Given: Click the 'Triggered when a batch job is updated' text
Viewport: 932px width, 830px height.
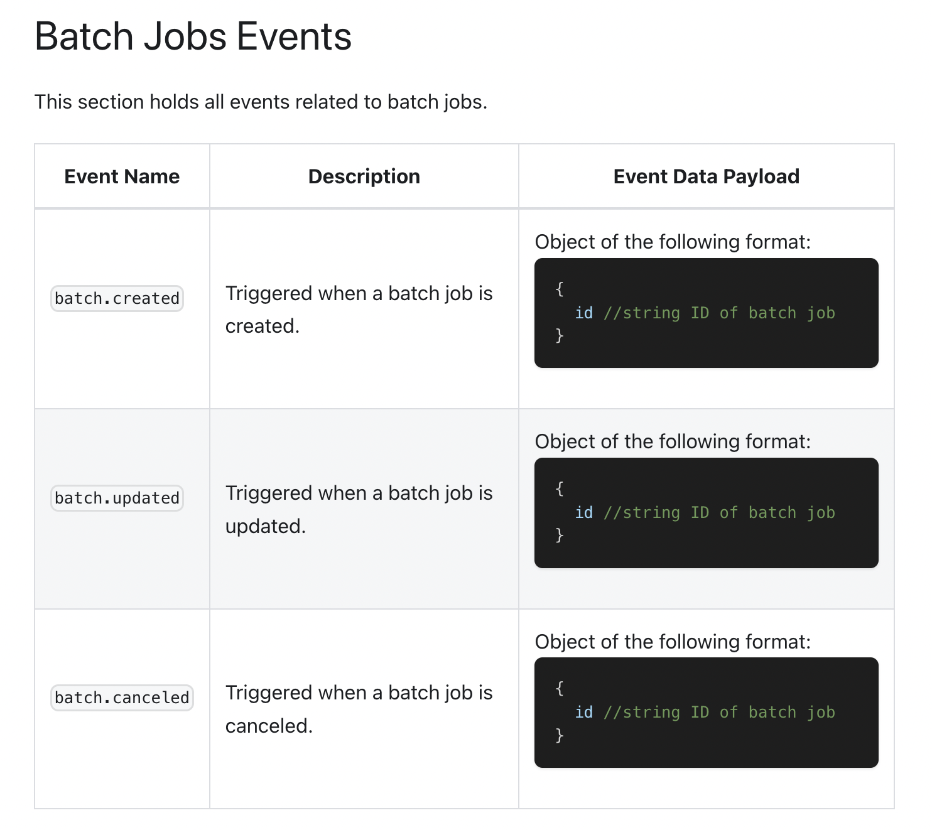Looking at the screenshot, I should pyautogui.click(x=359, y=509).
